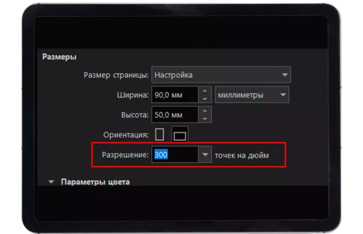Viewport: 363px width, 234px height.
Task: Click the Размеры section header
Action: 59,57
